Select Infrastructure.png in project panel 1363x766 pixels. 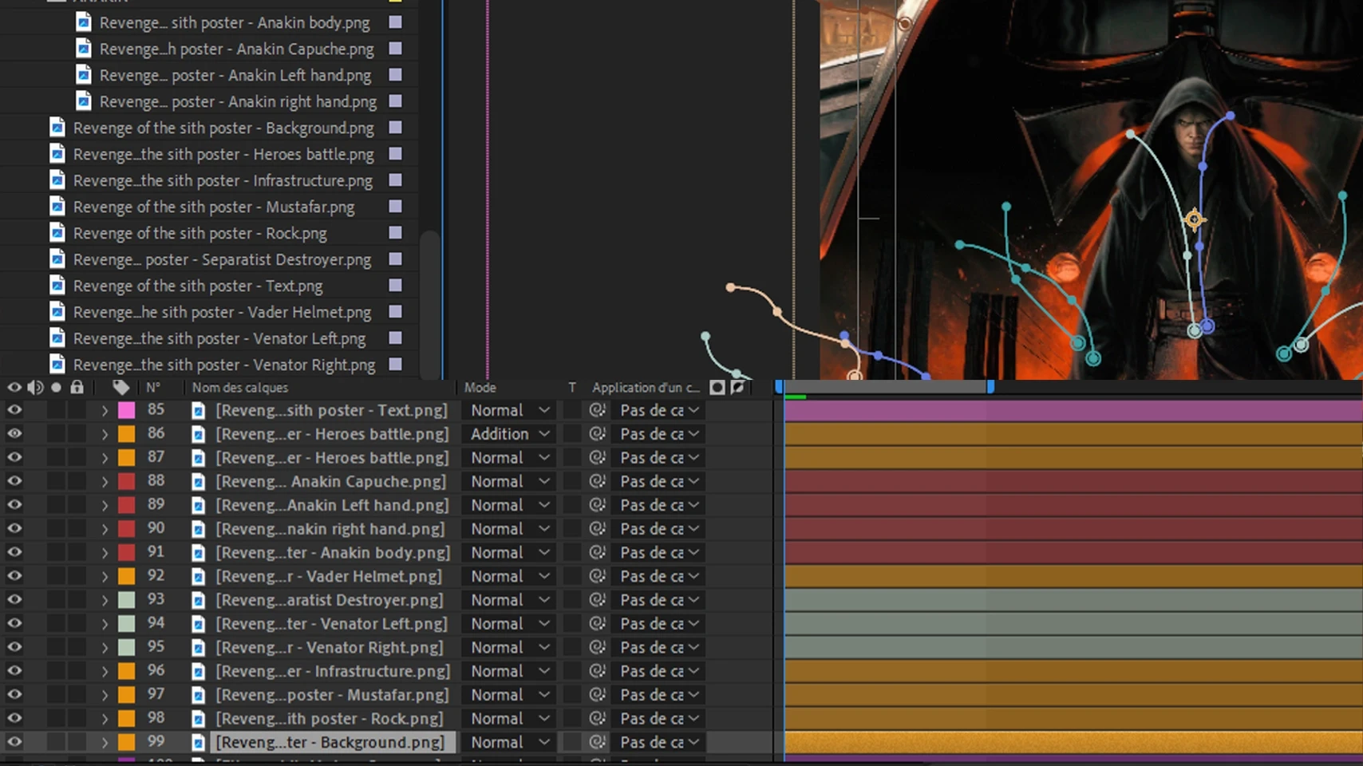click(x=223, y=180)
